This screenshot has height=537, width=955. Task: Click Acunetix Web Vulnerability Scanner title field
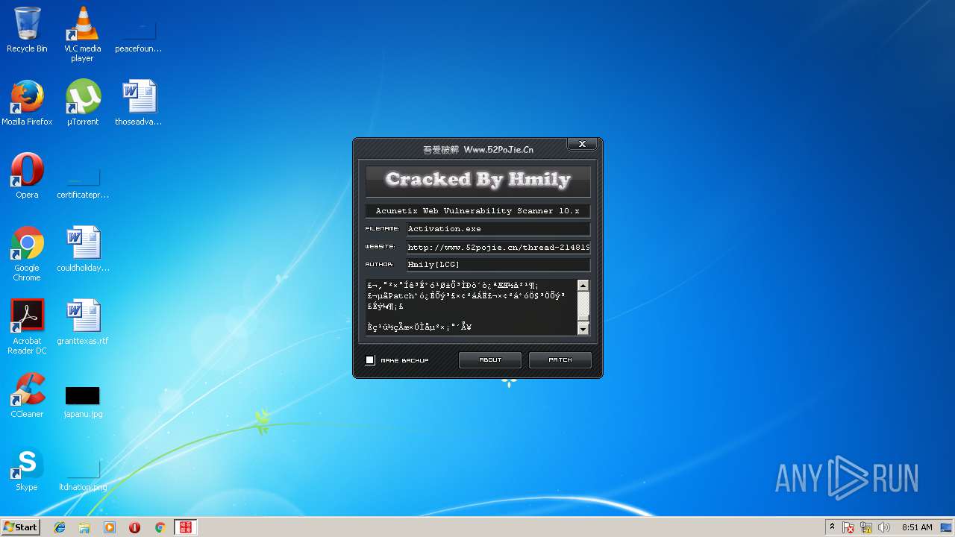[x=477, y=211]
